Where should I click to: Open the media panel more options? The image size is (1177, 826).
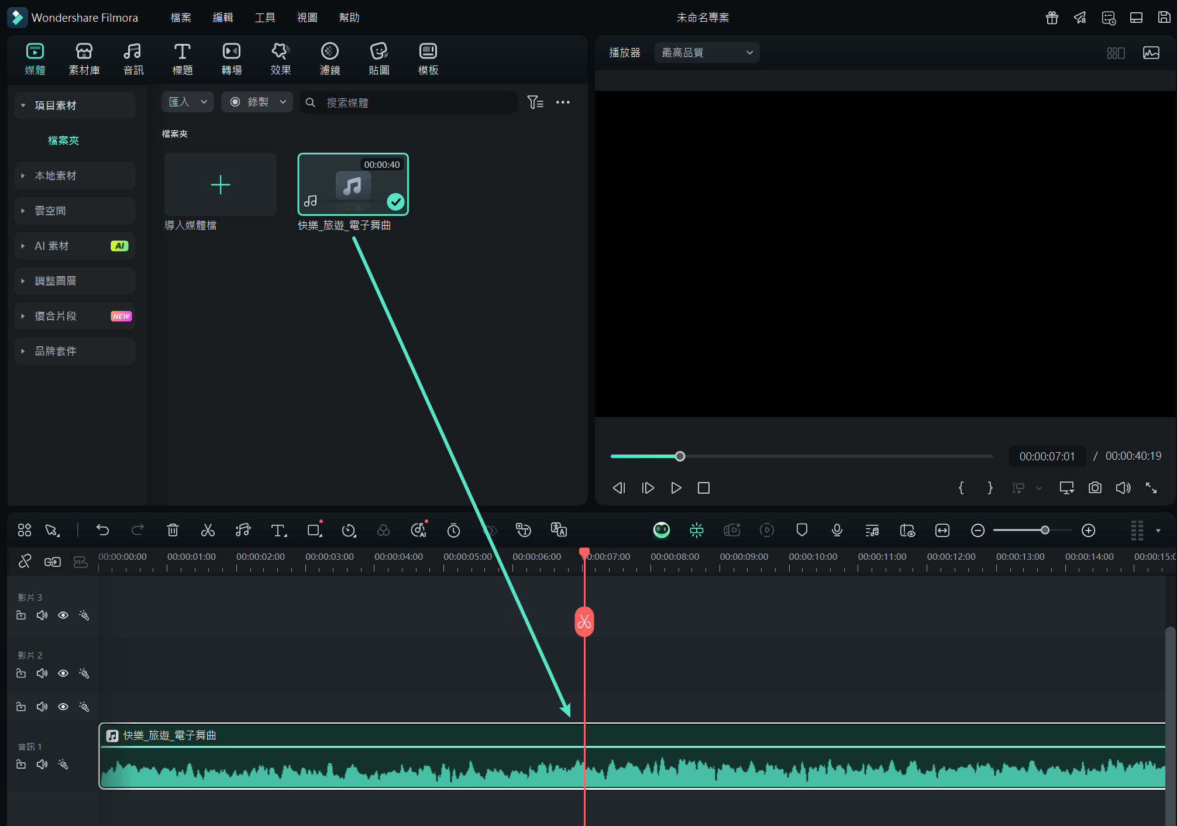(563, 102)
